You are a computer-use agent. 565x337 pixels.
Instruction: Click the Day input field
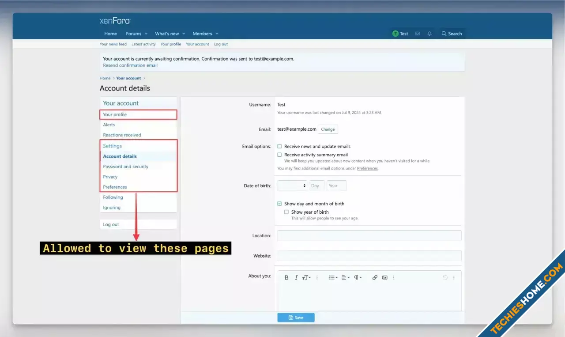coord(317,186)
